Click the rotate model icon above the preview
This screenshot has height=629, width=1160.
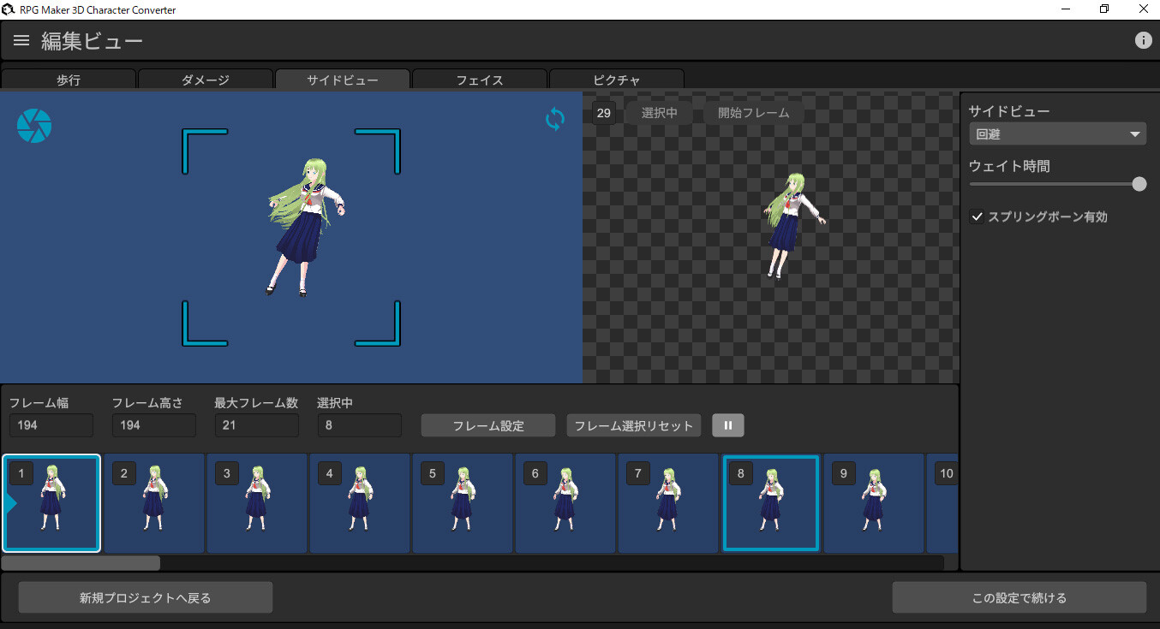click(x=554, y=119)
